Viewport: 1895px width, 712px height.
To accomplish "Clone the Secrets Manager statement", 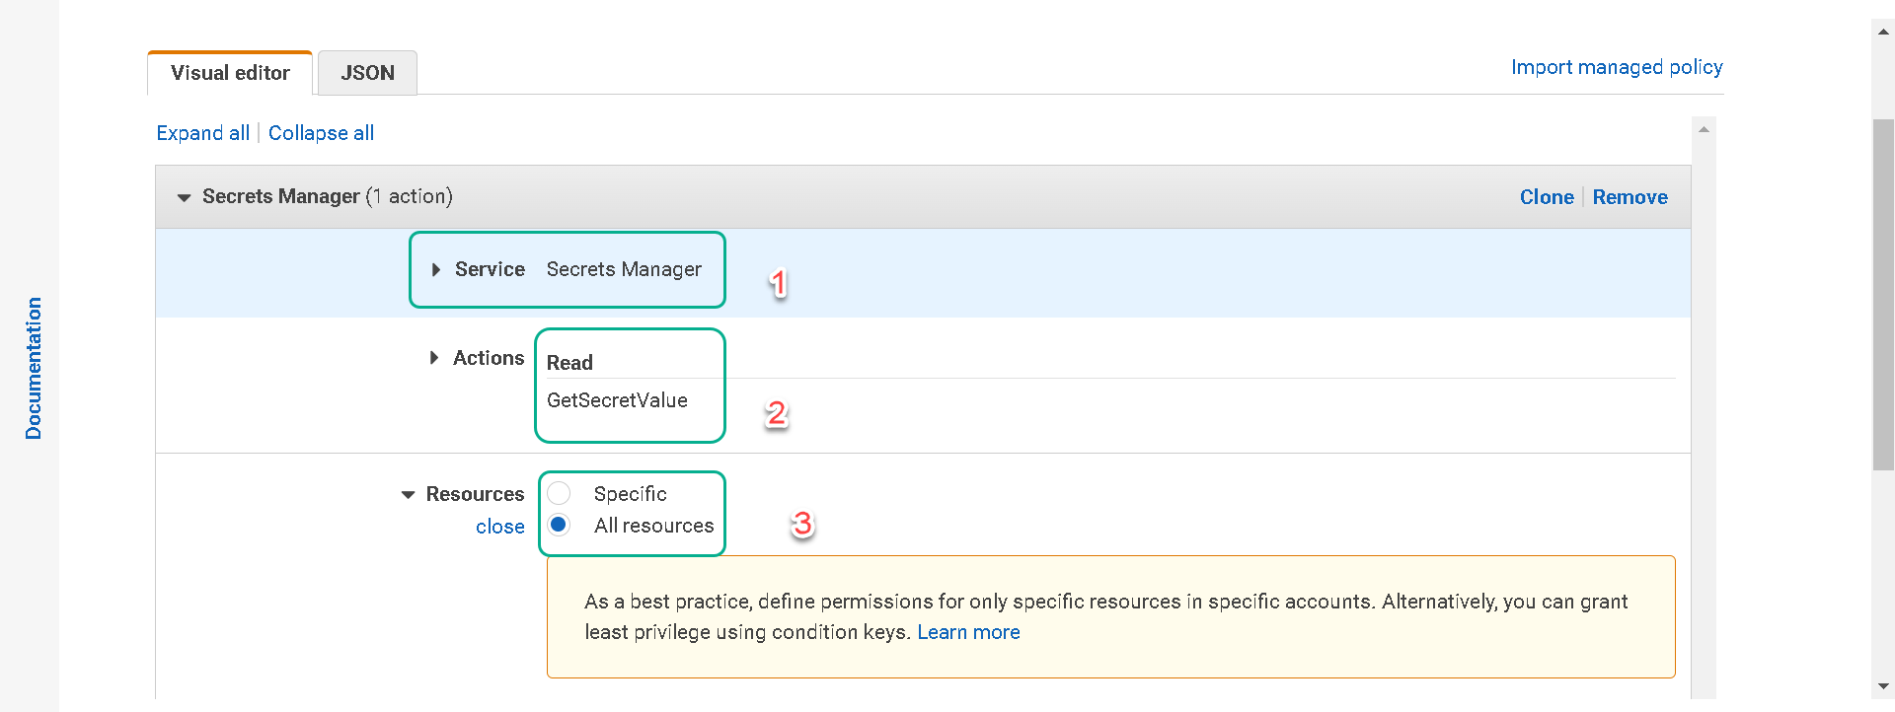I will point(1547,197).
